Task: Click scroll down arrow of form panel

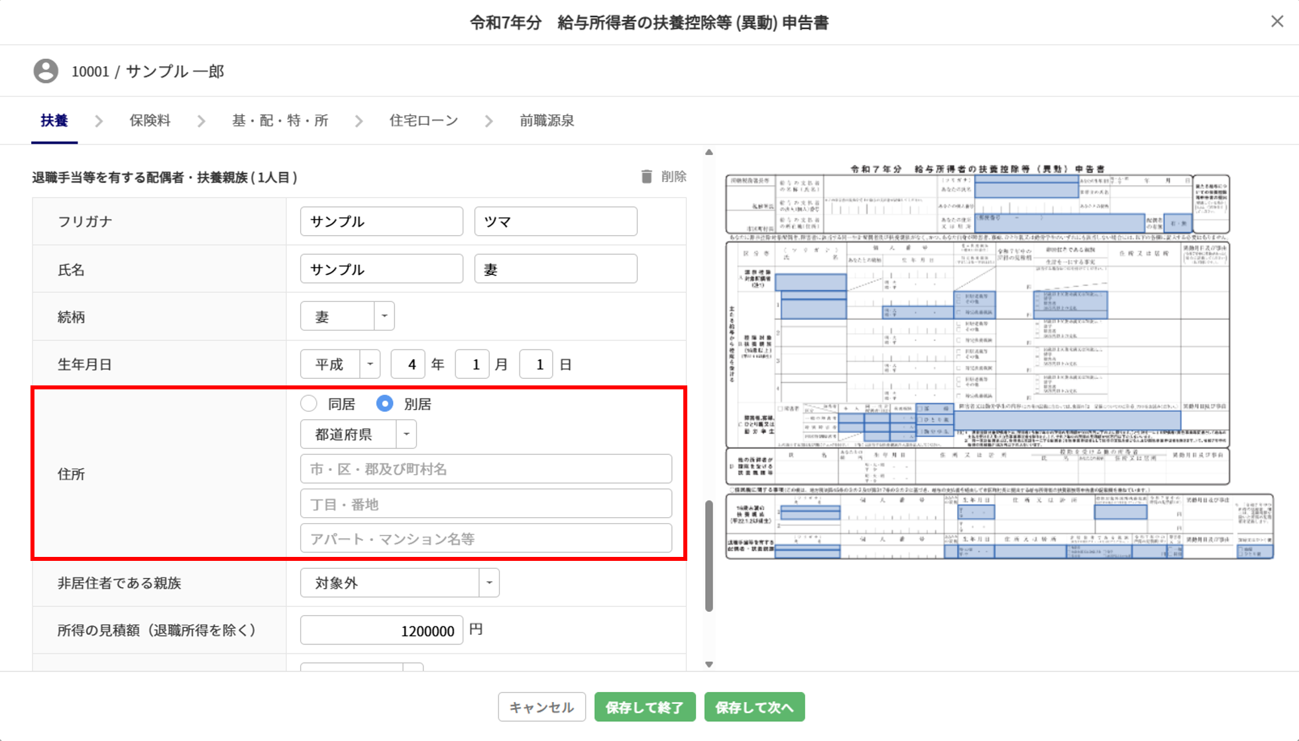Action: click(x=709, y=664)
